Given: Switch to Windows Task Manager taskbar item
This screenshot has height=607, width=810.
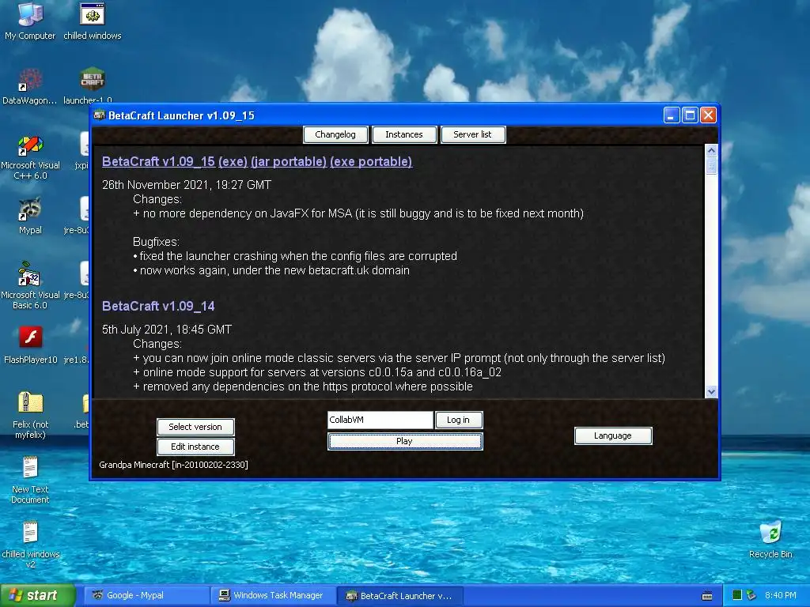Looking at the screenshot, I should pyautogui.click(x=273, y=596).
